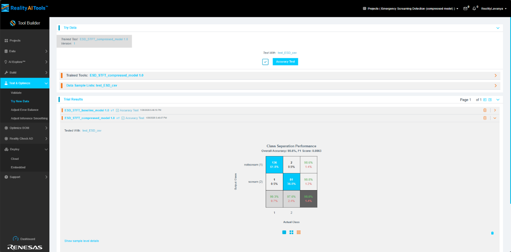Click the notifications bell icon
This screenshot has width=511, height=252.
pyautogui.click(x=474, y=9)
